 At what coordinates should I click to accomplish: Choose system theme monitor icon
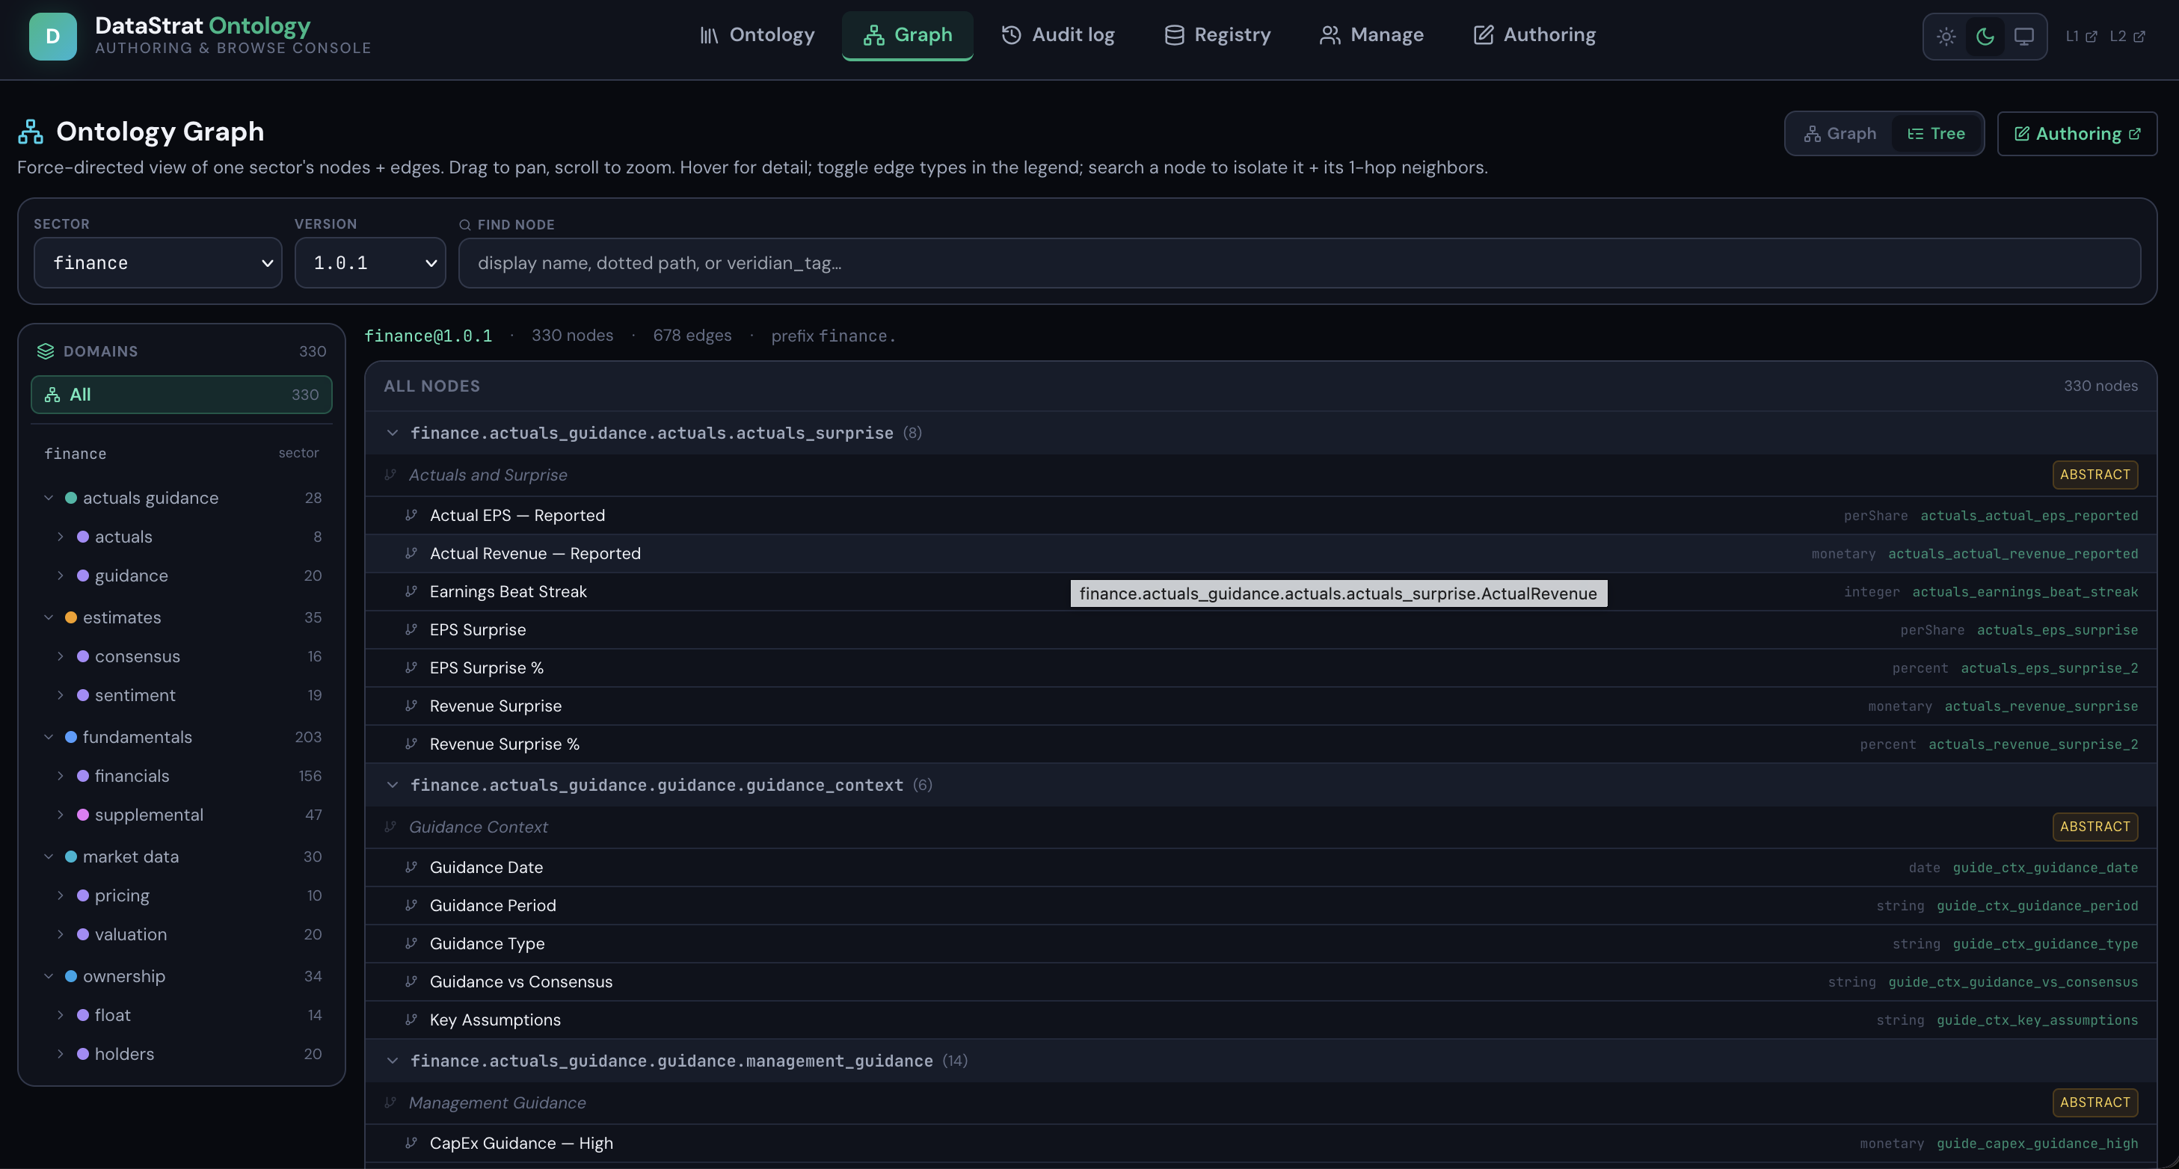pyautogui.click(x=2023, y=37)
